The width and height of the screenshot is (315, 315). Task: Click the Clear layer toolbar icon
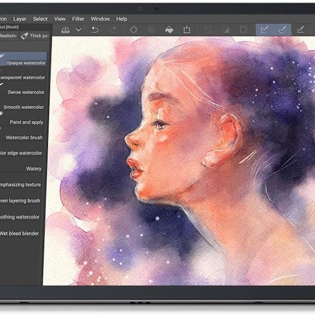coord(66,30)
